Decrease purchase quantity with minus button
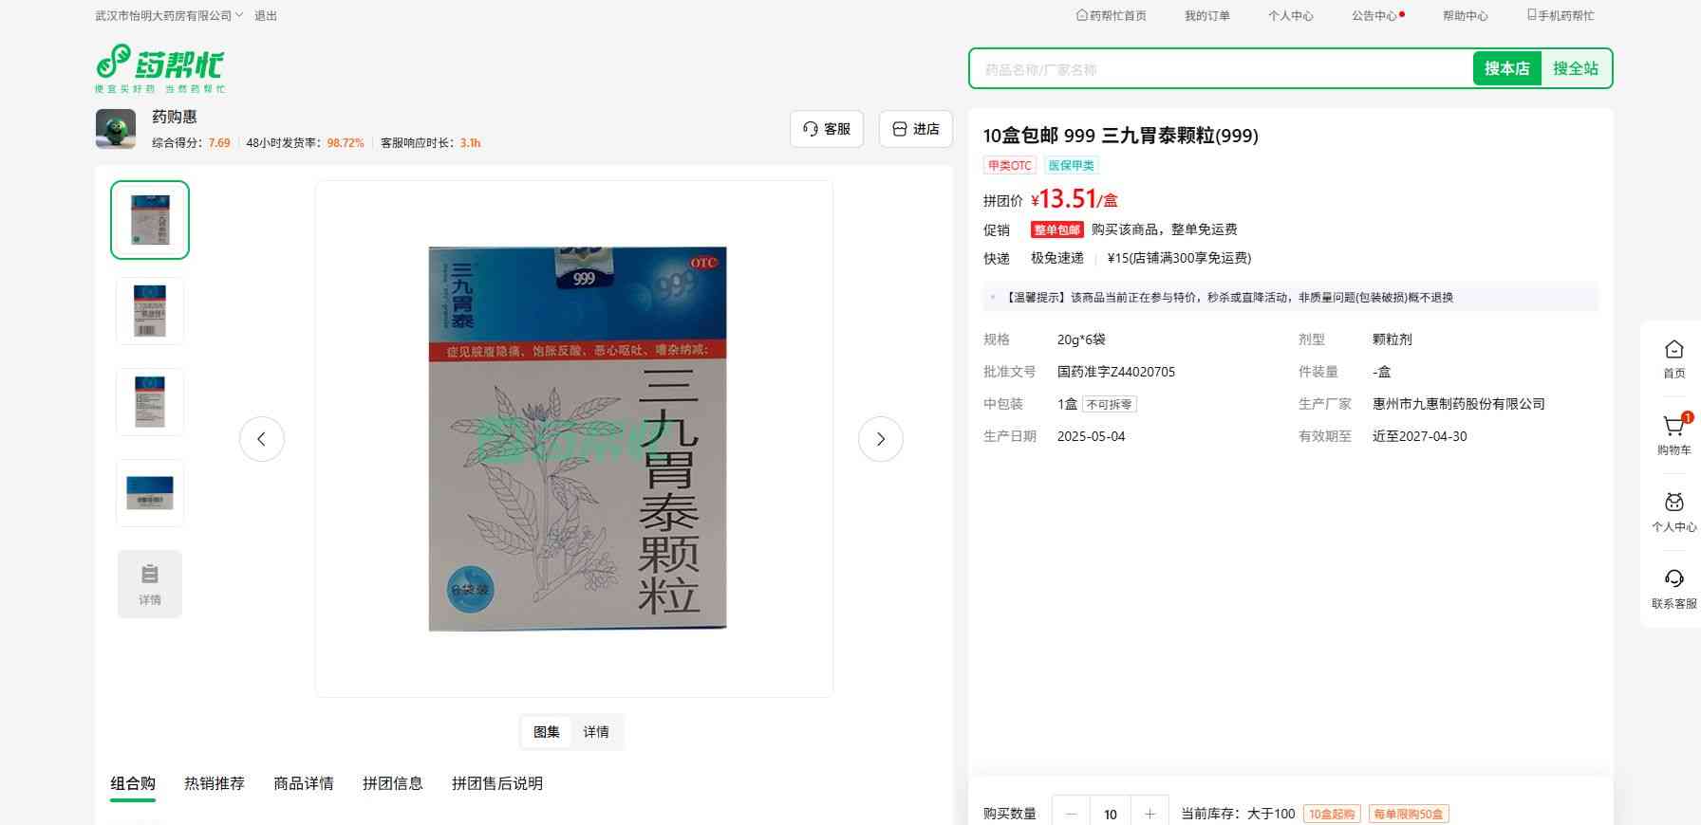Screen dimensions: 1701x825 pyautogui.click(x=1072, y=814)
